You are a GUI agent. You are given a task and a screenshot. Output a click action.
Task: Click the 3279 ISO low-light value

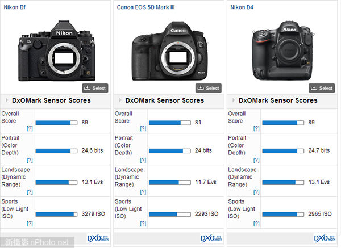pyautogui.click(x=93, y=214)
